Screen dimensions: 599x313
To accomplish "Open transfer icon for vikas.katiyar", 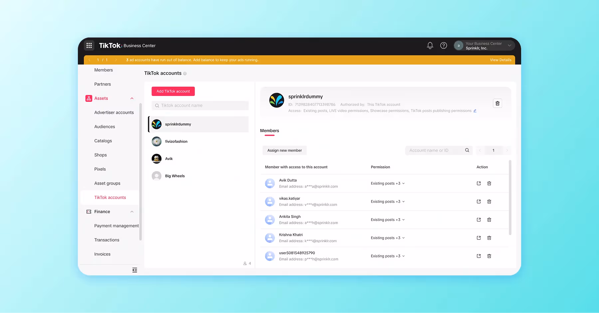I will [479, 202].
